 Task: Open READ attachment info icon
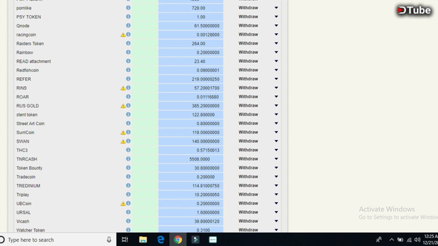click(128, 61)
